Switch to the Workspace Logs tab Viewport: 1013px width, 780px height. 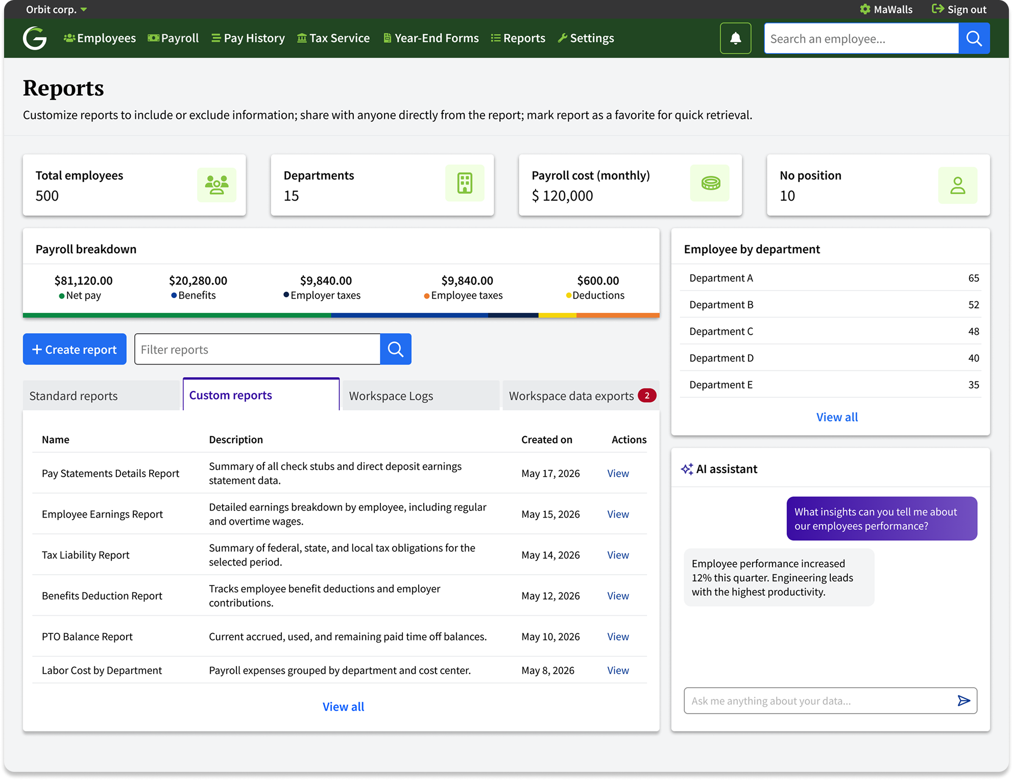pyautogui.click(x=421, y=396)
